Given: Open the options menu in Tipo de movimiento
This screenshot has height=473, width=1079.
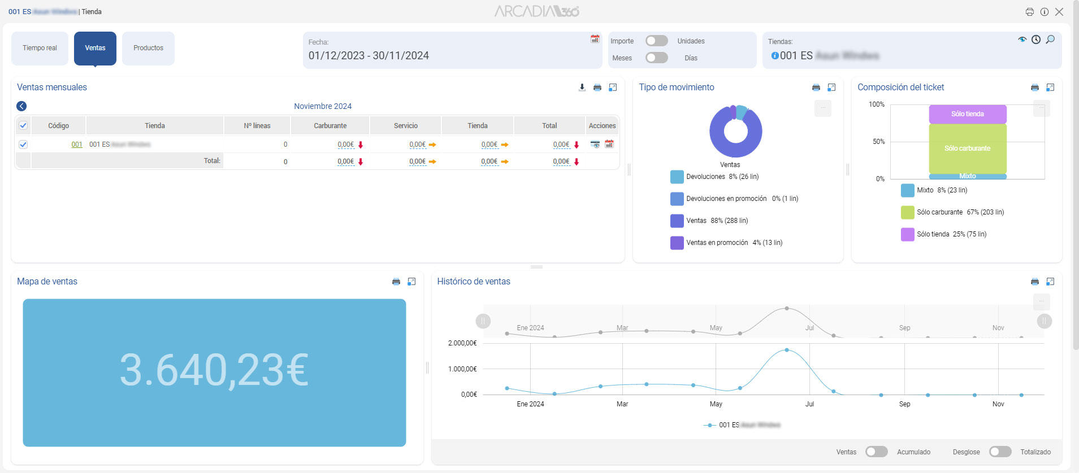Looking at the screenshot, I should (x=822, y=108).
